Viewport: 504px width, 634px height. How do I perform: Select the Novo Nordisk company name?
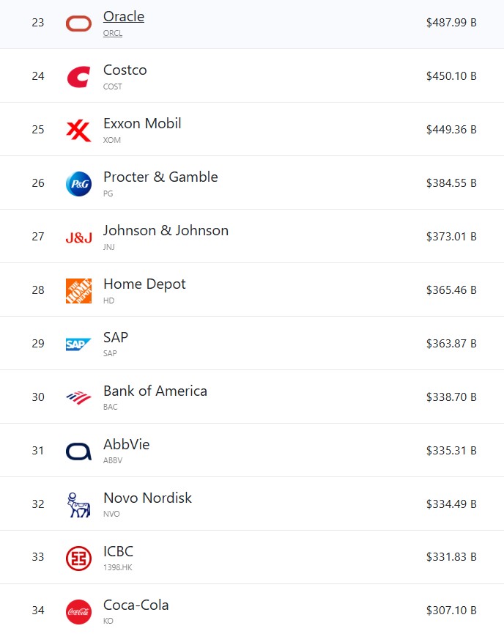pos(147,498)
